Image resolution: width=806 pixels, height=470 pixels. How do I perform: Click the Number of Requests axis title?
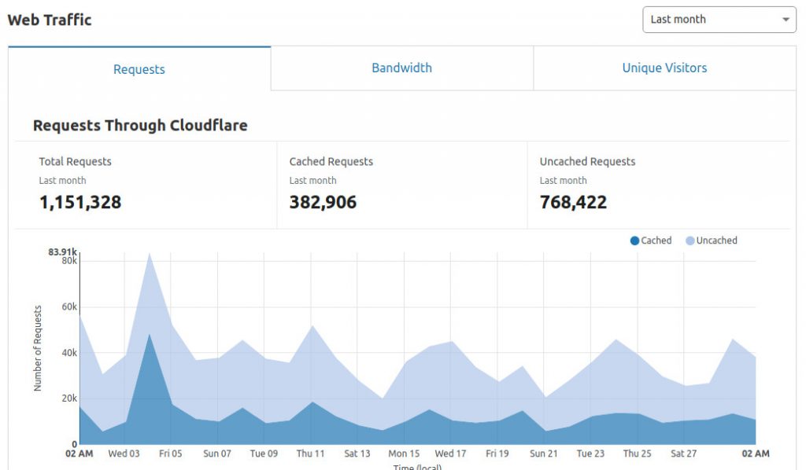pos(38,348)
